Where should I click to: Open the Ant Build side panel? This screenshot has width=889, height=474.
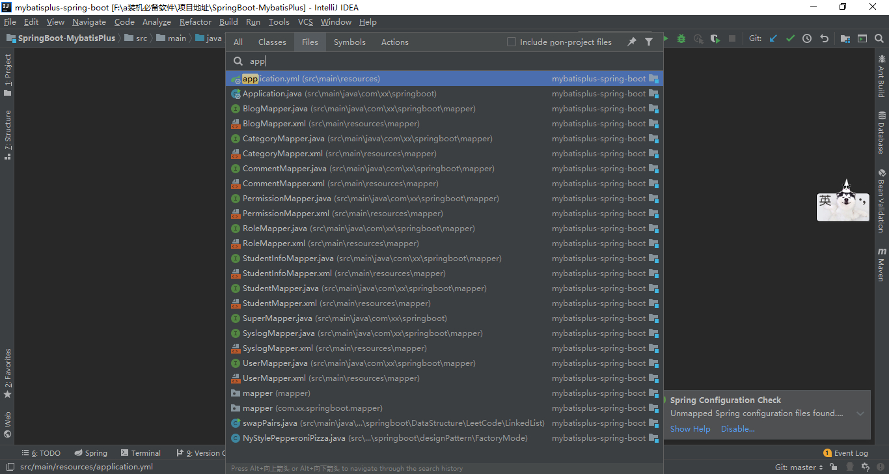click(x=881, y=77)
